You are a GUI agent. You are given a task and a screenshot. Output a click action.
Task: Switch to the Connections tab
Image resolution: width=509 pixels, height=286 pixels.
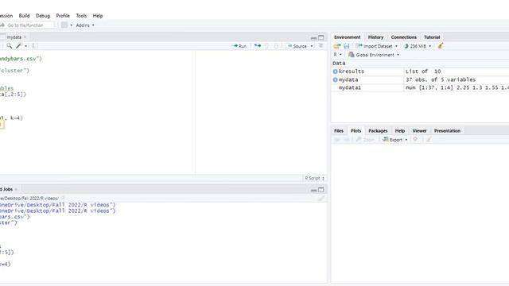tap(403, 37)
